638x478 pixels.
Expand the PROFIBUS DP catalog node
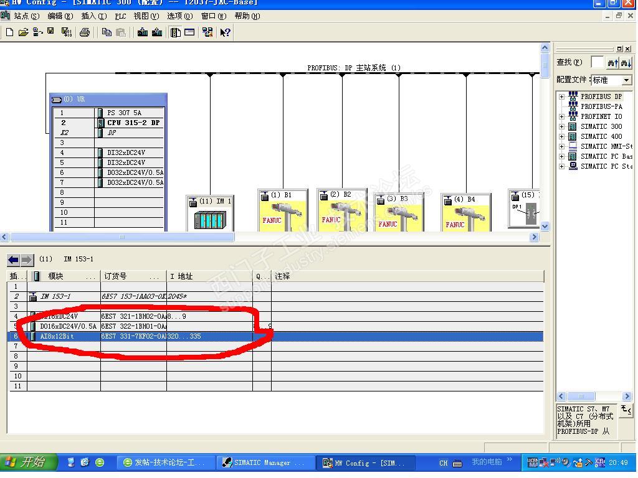[x=562, y=96]
